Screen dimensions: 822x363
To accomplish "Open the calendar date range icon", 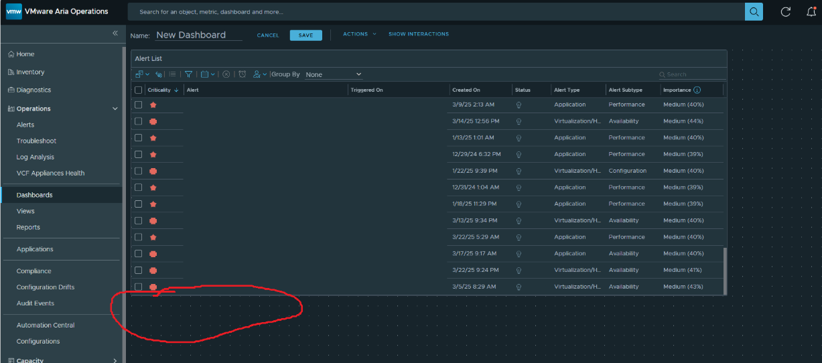I will (204, 74).
